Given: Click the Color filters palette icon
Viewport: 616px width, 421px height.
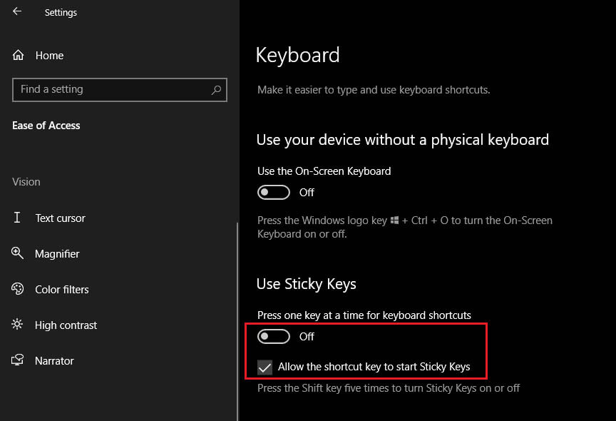Looking at the screenshot, I should (x=17, y=289).
